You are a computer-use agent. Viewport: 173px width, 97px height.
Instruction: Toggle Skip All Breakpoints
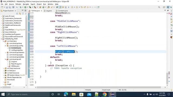click(17, 7)
